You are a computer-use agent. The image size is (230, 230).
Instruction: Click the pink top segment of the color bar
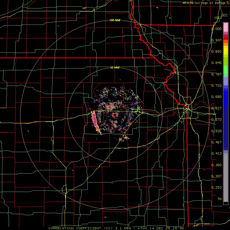click(226, 27)
